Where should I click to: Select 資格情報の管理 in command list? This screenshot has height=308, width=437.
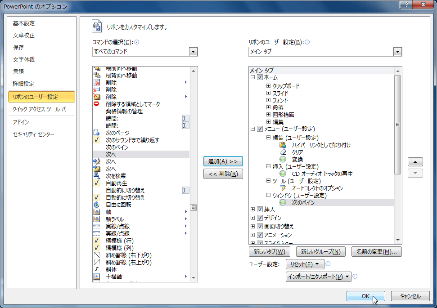click(141, 111)
